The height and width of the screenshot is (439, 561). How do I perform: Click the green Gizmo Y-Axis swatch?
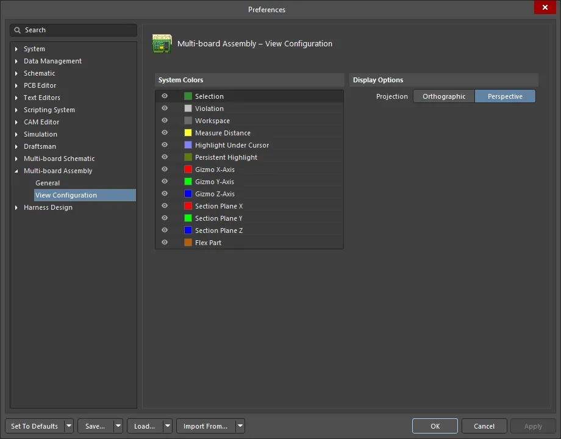coord(188,182)
